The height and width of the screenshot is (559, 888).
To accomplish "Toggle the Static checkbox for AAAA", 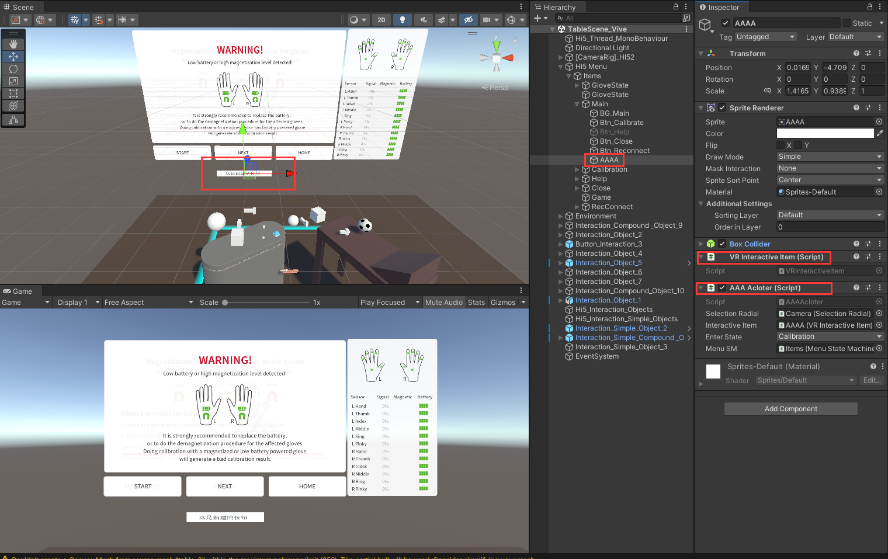I will point(846,23).
